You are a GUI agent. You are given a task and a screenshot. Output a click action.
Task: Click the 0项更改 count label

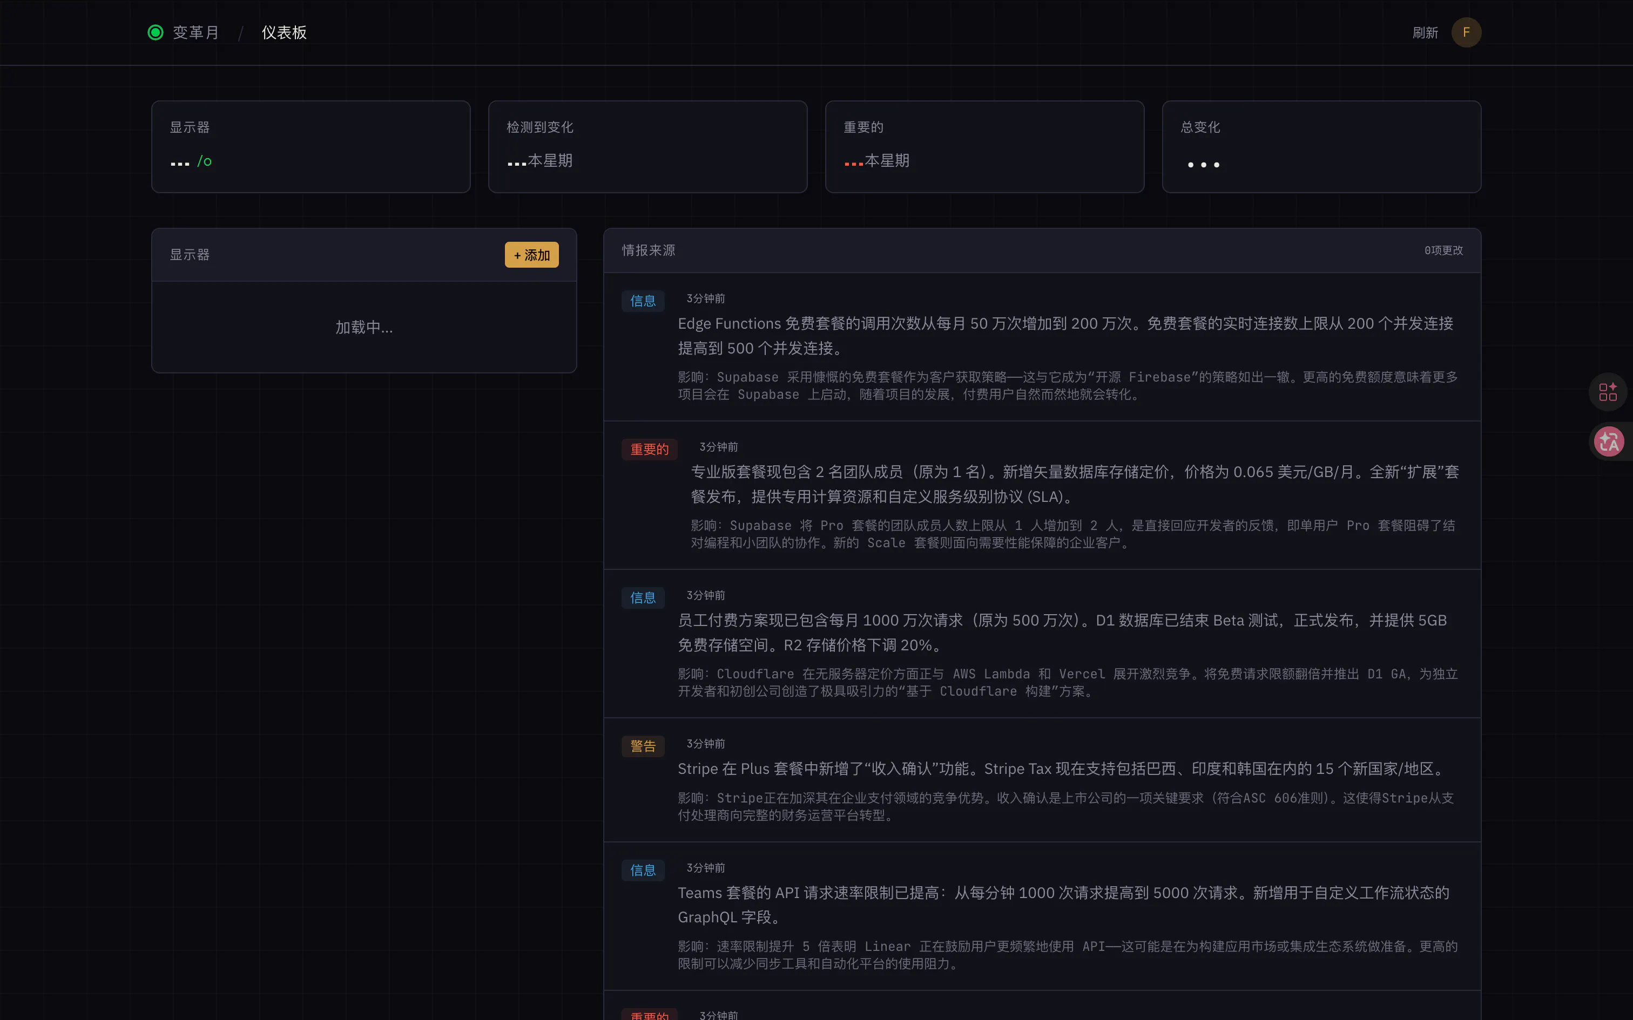click(1443, 250)
